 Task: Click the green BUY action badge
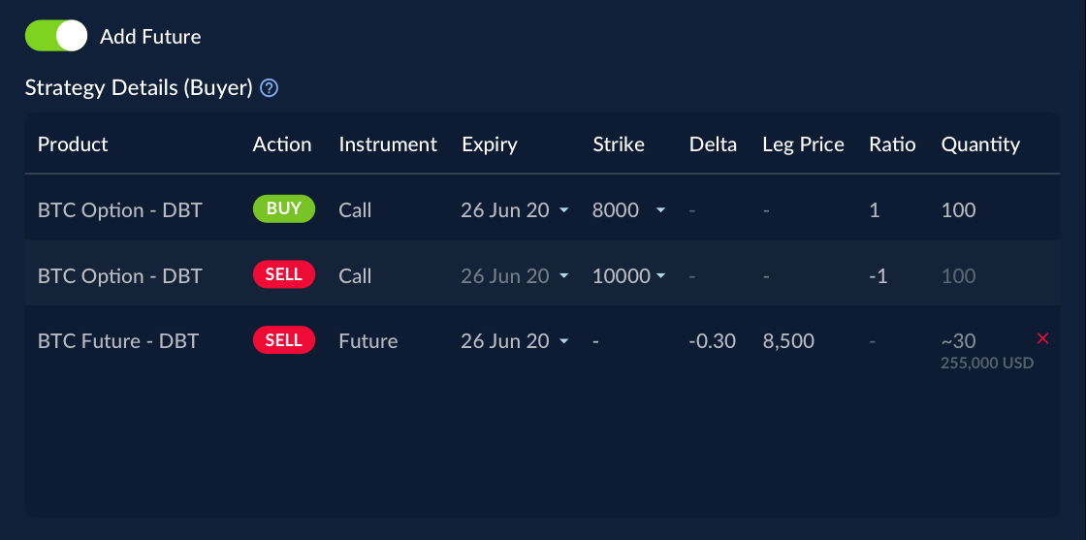pos(283,209)
